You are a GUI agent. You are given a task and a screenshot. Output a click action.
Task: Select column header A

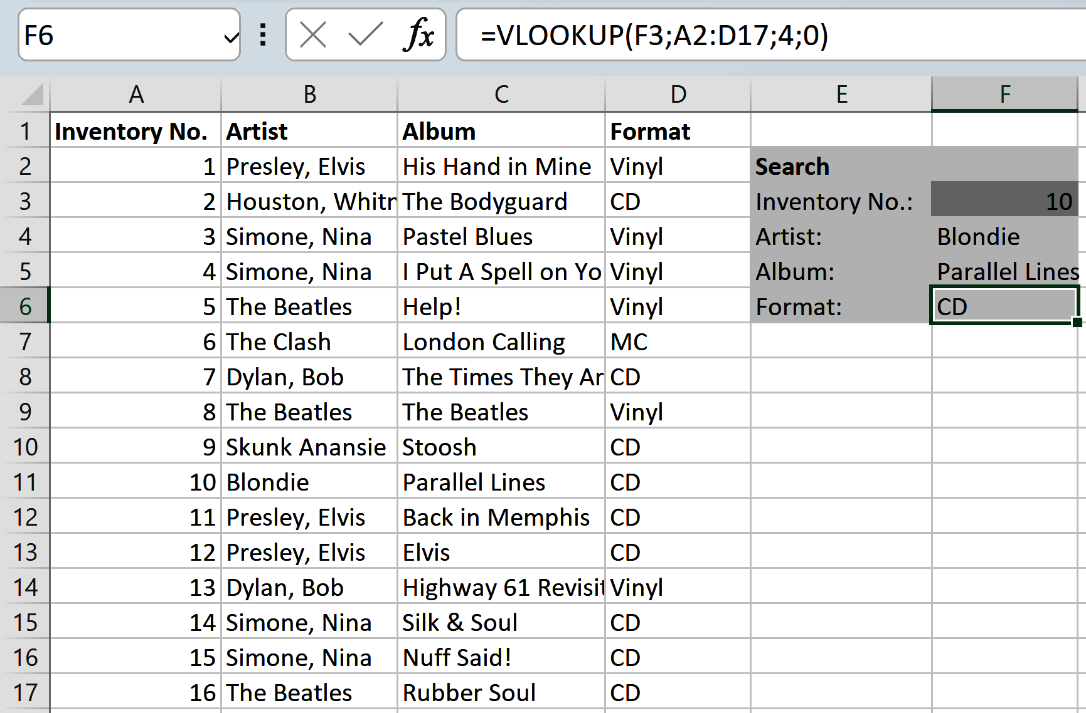coord(136,95)
